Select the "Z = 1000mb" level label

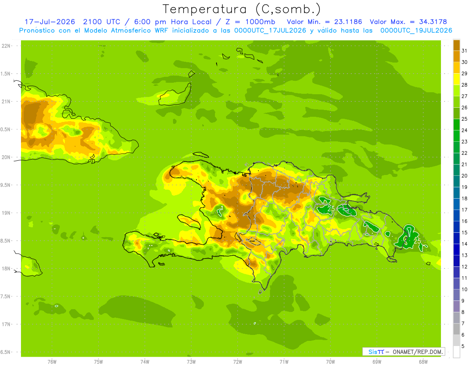pos(250,22)
